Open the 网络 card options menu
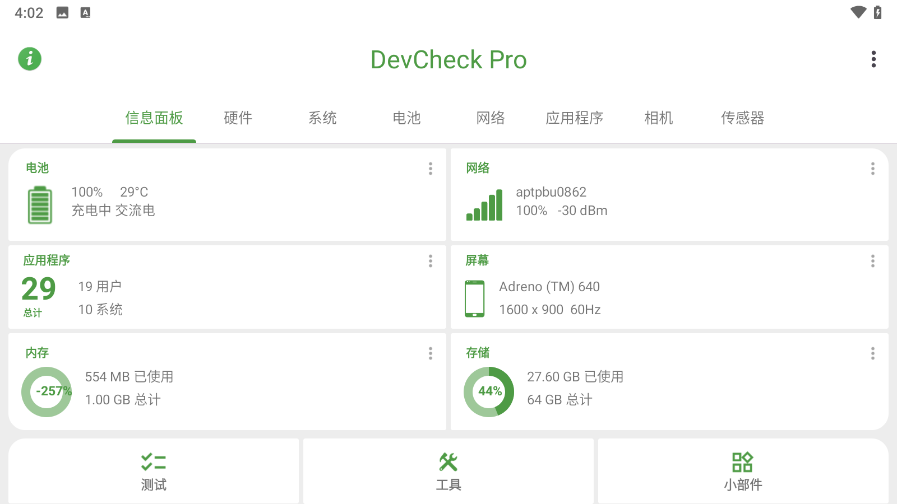Screen dimensions: 897x504 point(872,169)
